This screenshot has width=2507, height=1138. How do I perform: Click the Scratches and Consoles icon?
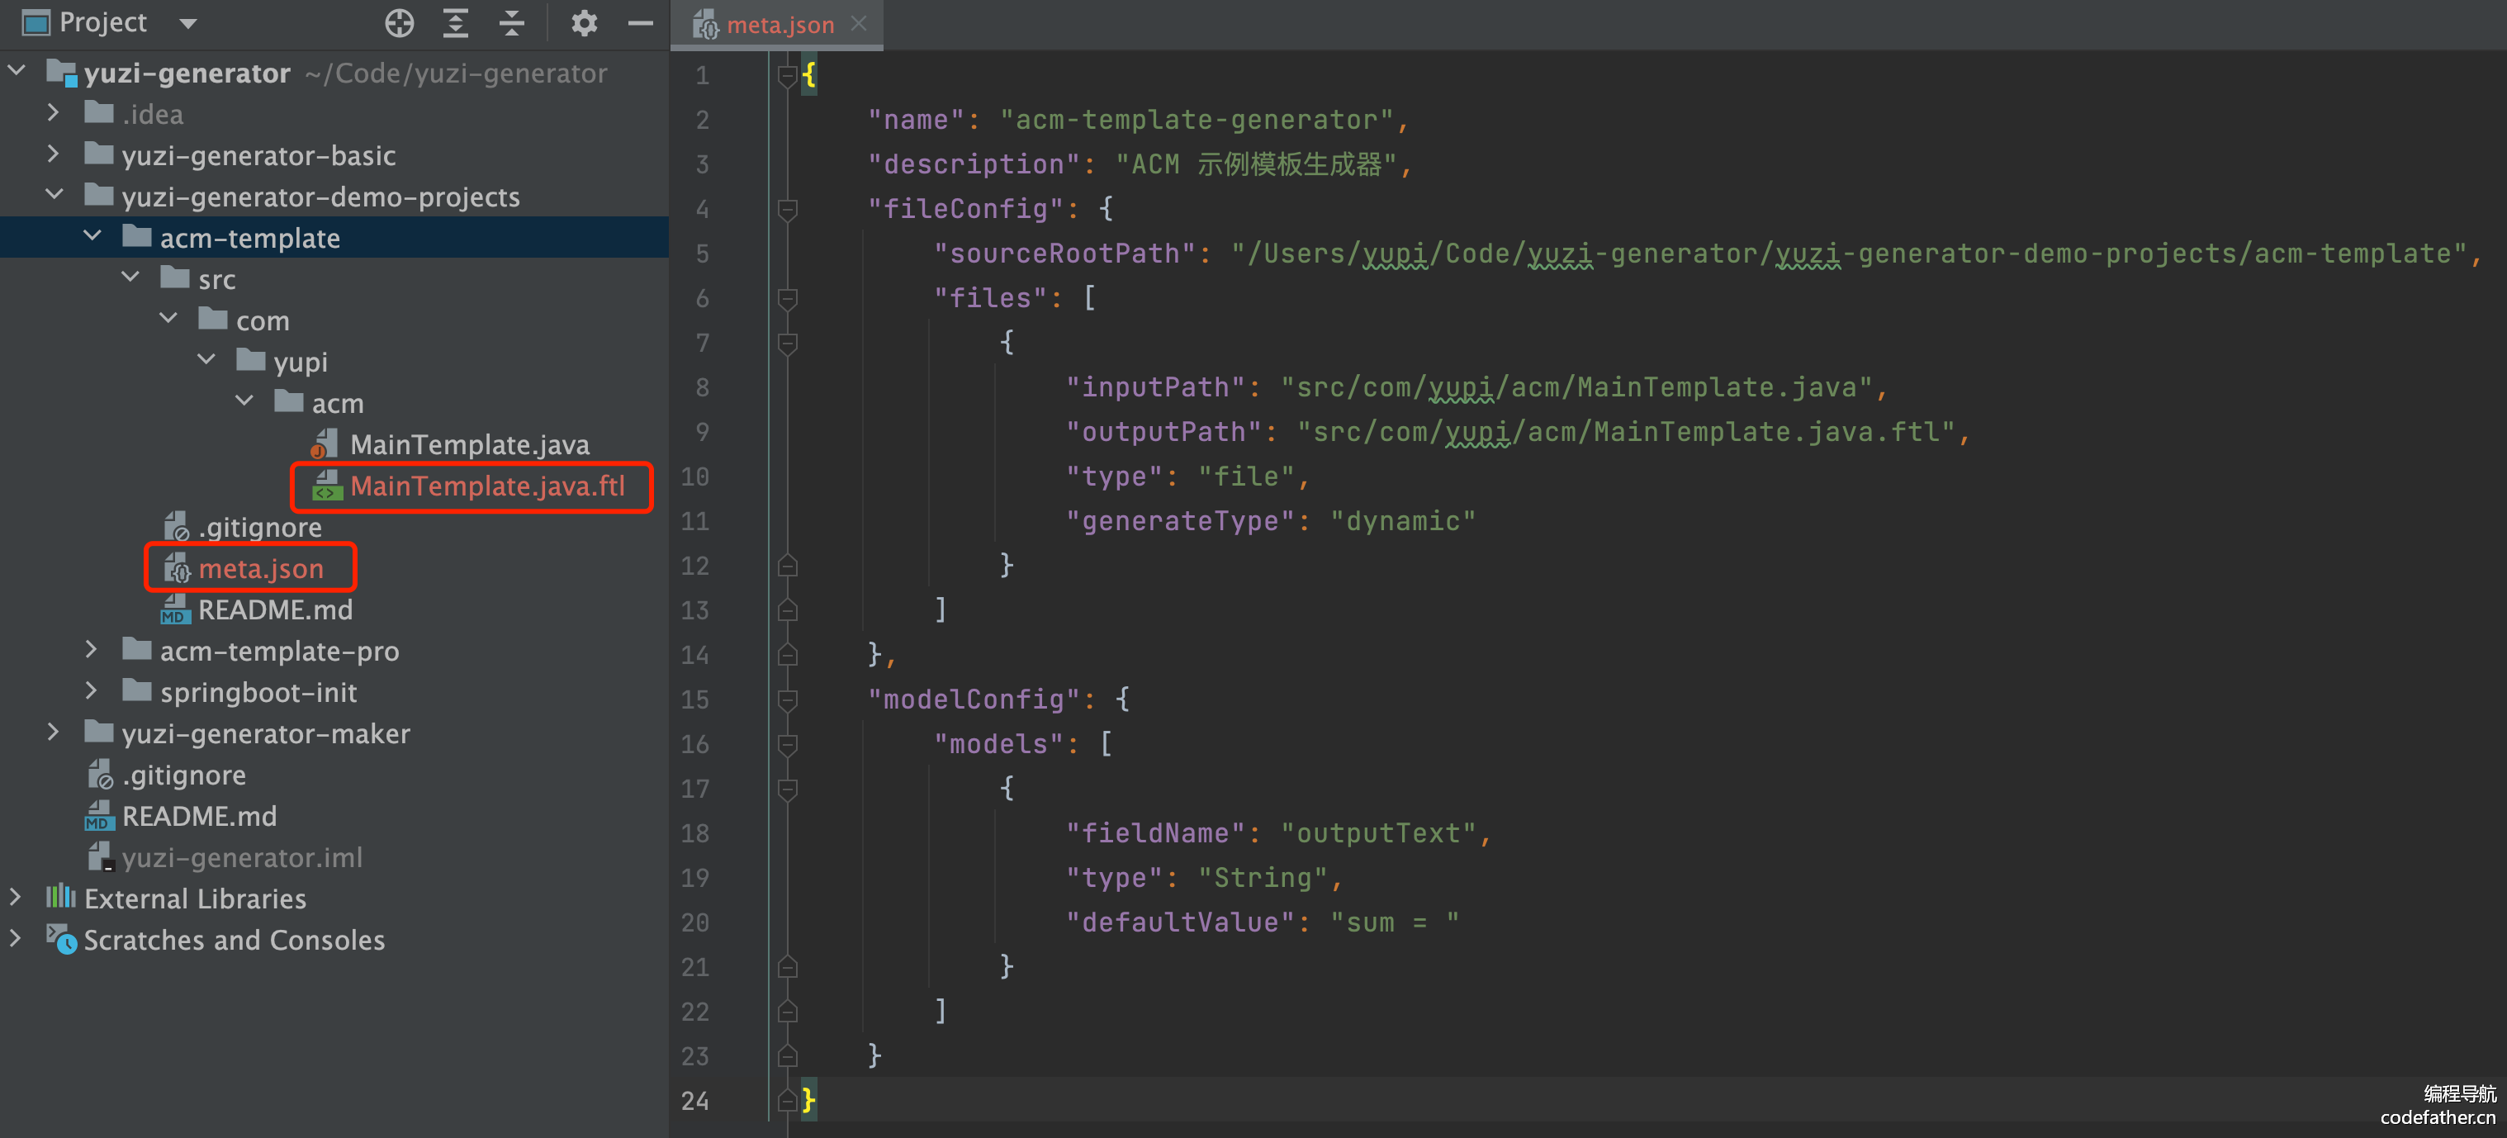(x=60, y=940)
